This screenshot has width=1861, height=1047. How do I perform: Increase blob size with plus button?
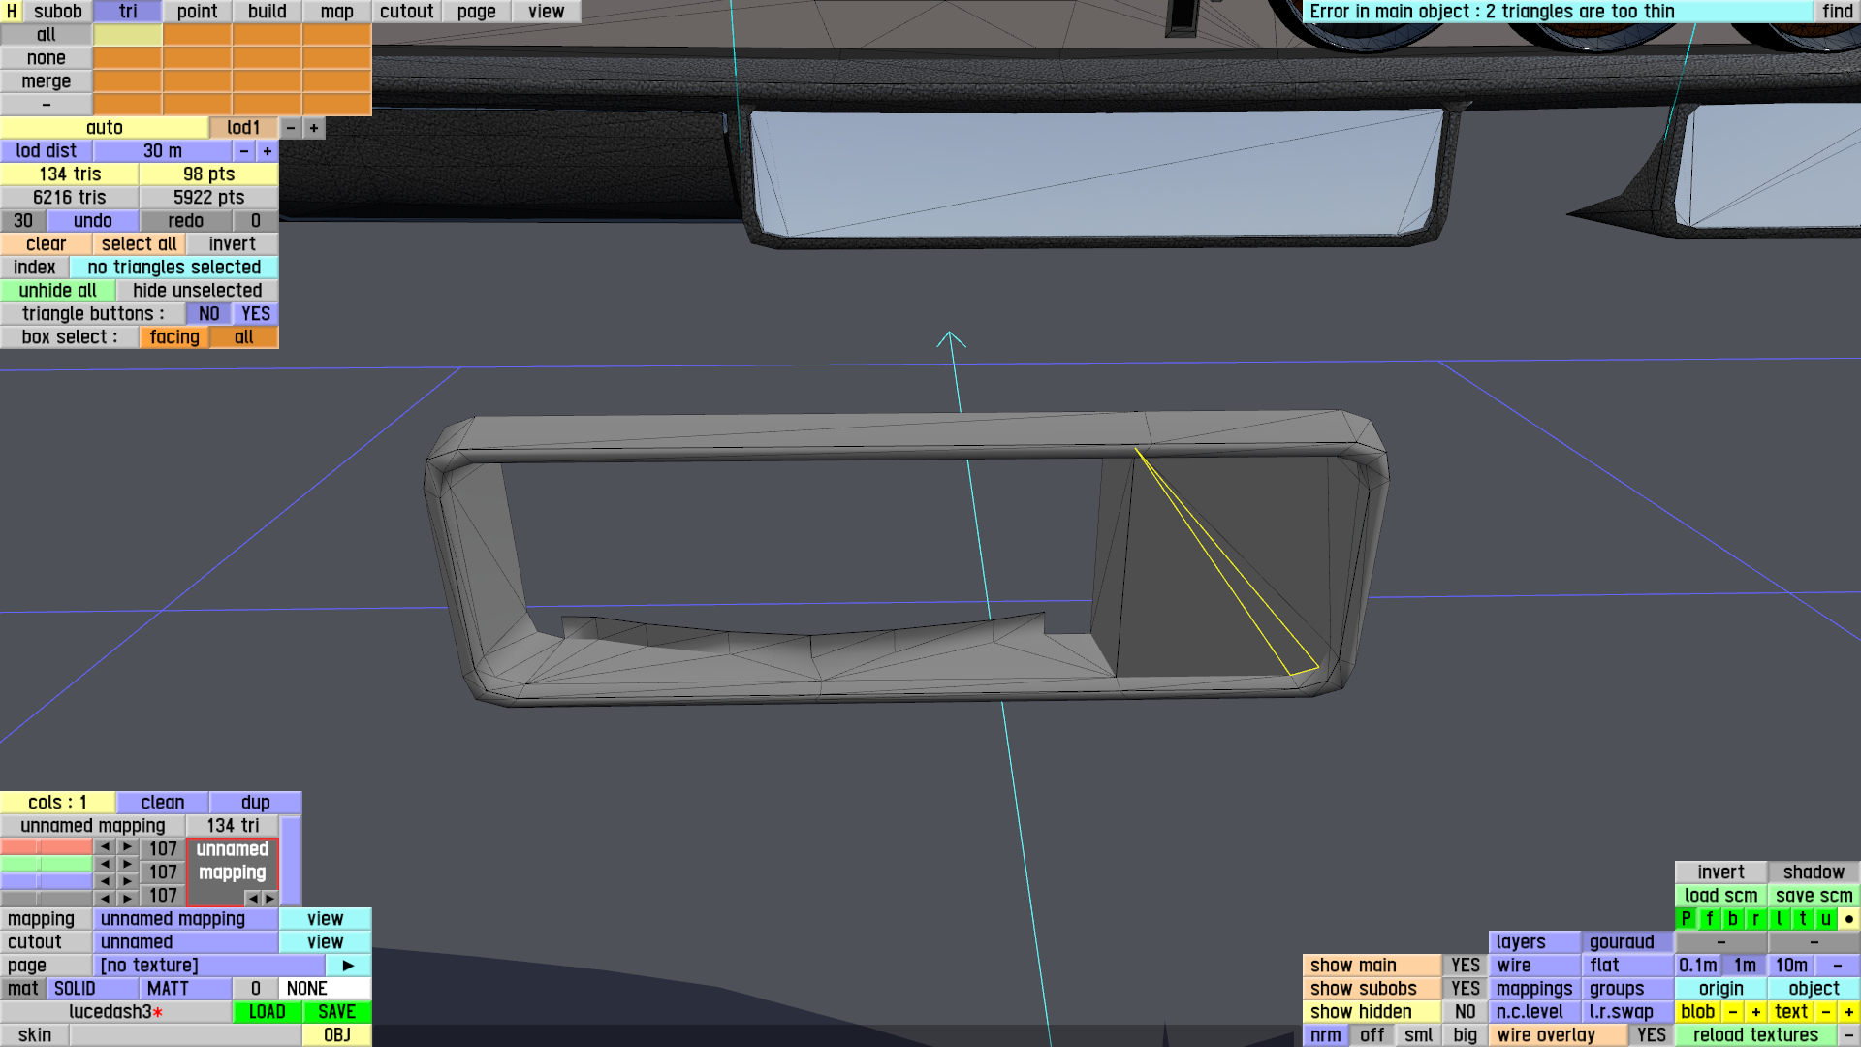[x=1756, y=1011]
